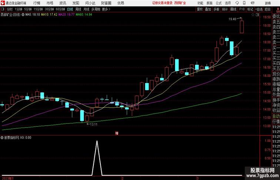Click the XG signal peak in indicator panel
This screenshot has height=180, width=280.
click(x=97, y=142)
